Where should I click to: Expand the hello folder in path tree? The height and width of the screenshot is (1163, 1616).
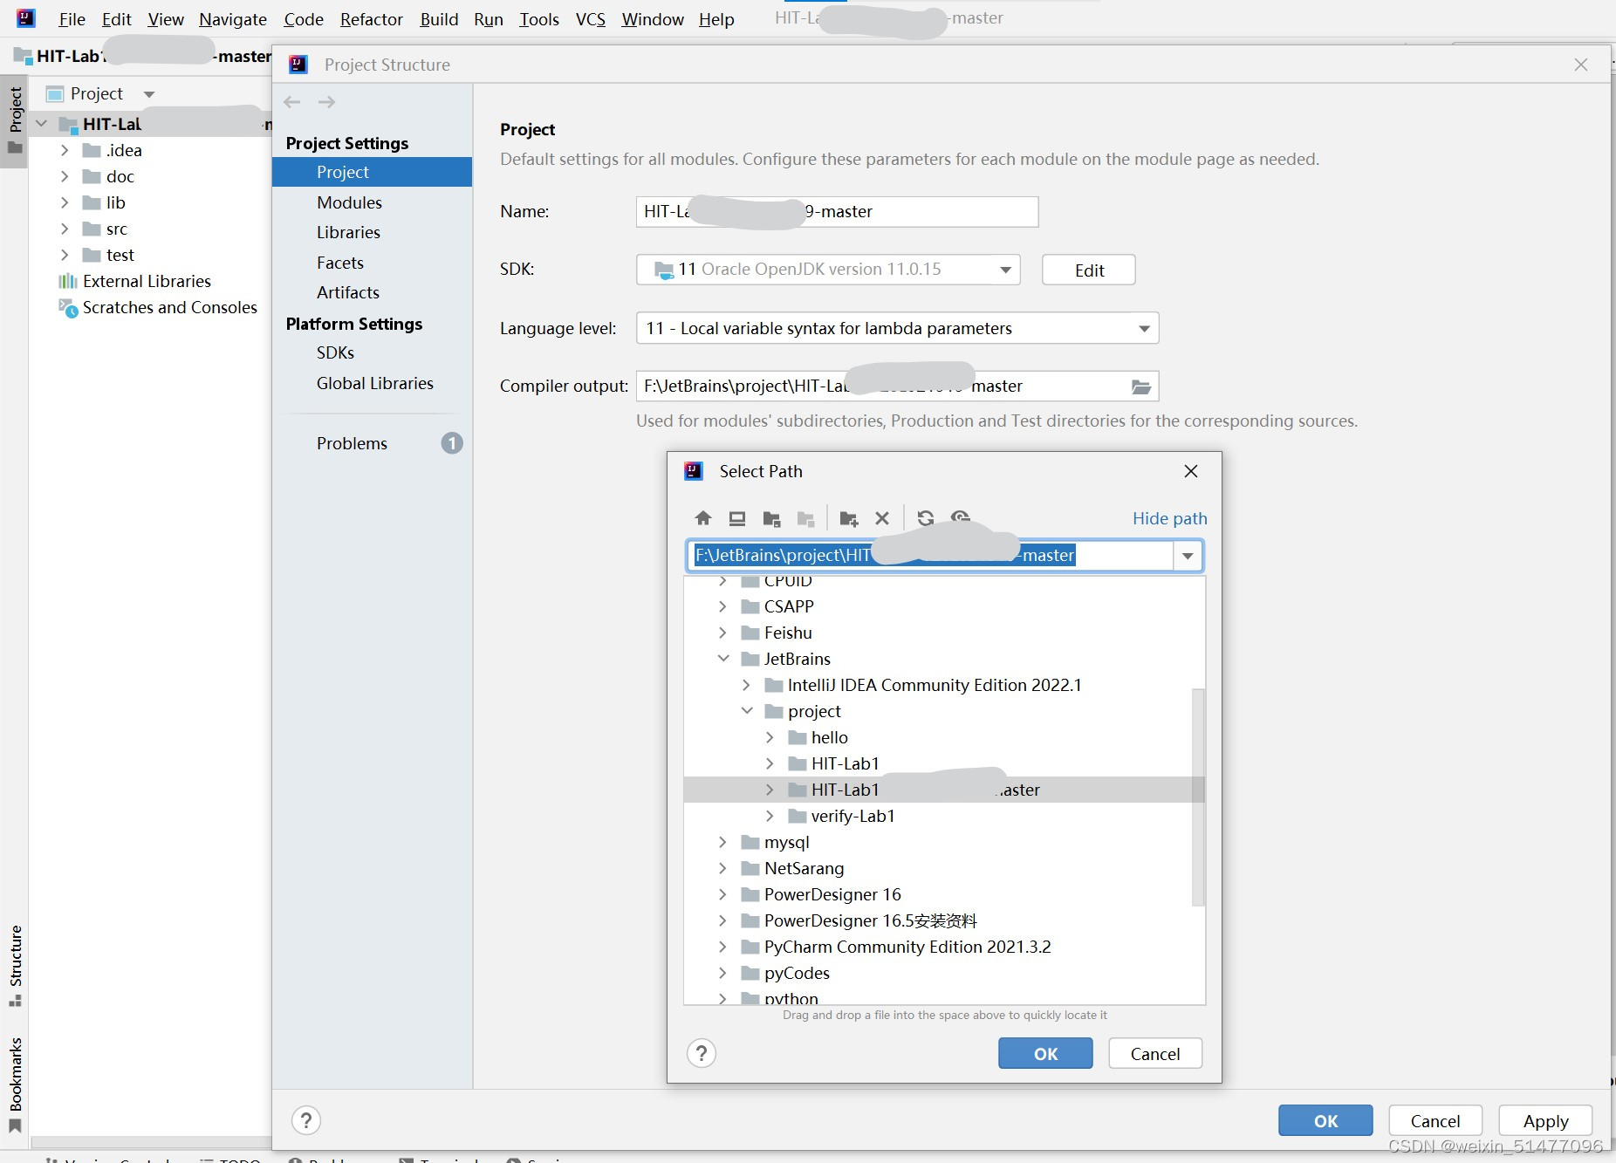tap(770, 737)
